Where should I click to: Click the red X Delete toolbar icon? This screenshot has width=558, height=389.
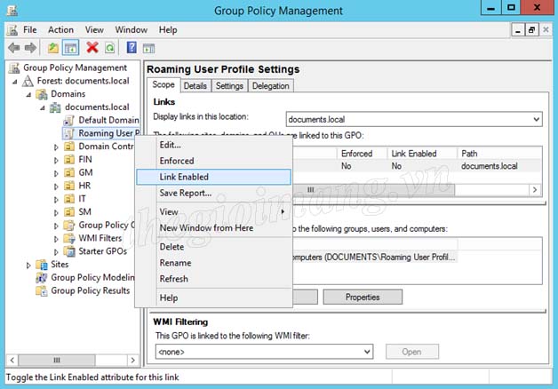(x=92, y=47)
